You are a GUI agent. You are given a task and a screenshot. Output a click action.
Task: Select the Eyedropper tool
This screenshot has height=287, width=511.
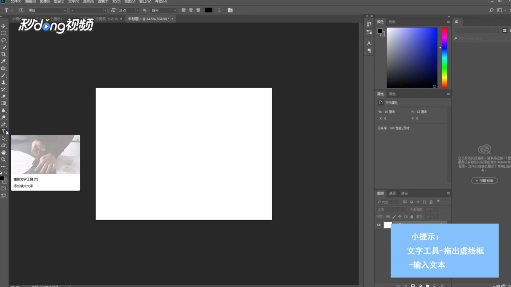pyautogui.click(x=4, y=61)
